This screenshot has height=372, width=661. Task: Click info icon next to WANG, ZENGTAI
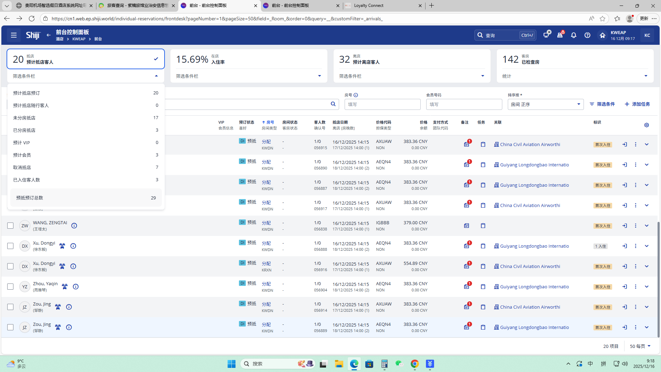click(x=74, y=226)
